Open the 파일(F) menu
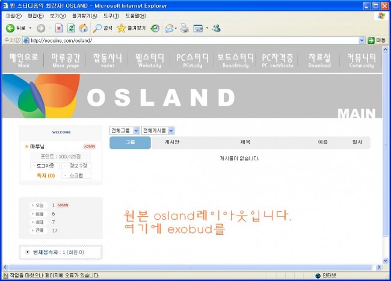 [x=14, y=16]
